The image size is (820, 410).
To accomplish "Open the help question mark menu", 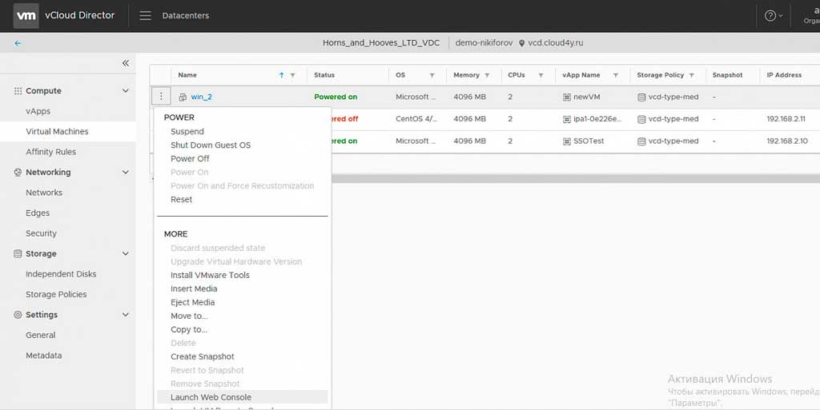I will click(770, 16).
